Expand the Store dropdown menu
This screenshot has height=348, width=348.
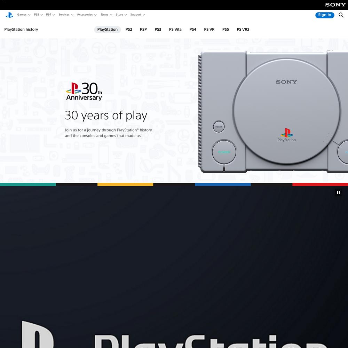pos(121,15)
